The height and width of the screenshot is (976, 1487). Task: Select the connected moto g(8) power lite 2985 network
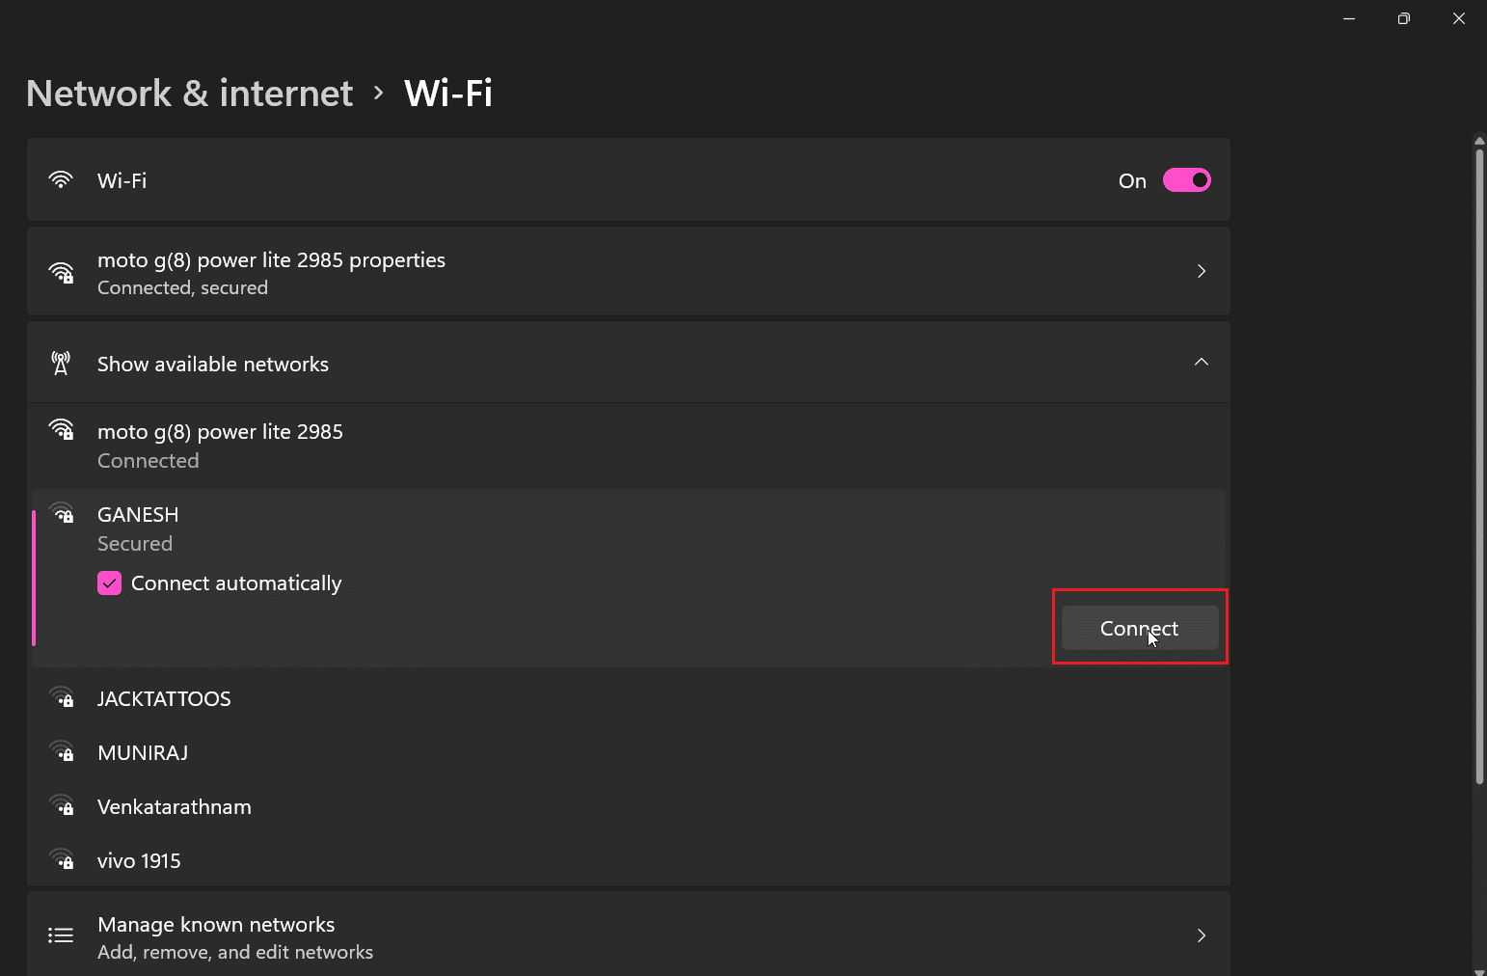[x=220, y=446]
